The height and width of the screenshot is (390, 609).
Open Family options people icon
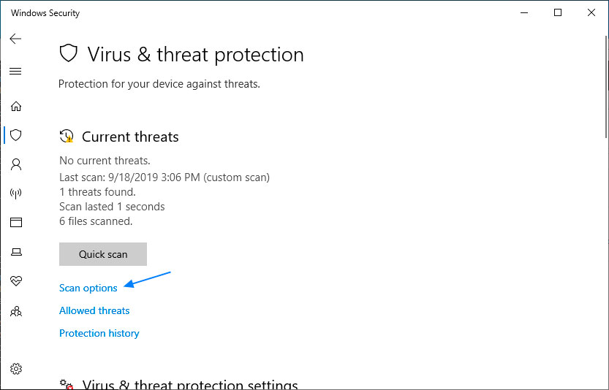click(15, 311)
